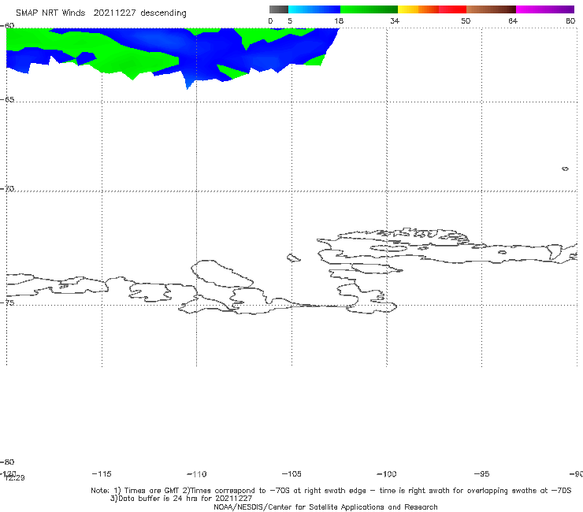Viewport: 583px width, 512px height.
Task: Click the longitude label '-115'
Action: 102,473
